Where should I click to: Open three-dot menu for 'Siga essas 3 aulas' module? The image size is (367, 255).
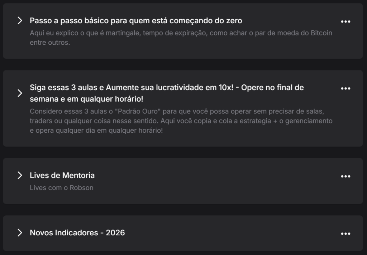click(345, 88)
